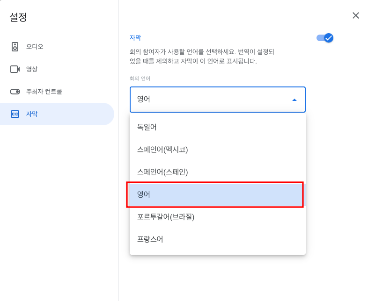Click the blue 자막 section heading
The height and width of the screenshot is (301, 368).
pos(135,38)
